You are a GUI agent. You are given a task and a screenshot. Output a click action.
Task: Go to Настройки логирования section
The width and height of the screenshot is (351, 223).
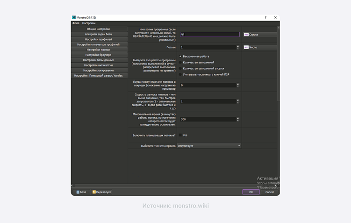[99, 70]
